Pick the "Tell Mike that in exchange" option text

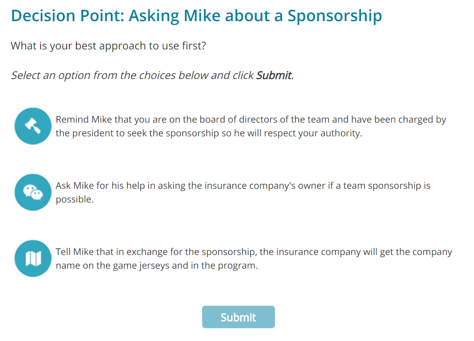click(254, 259)
